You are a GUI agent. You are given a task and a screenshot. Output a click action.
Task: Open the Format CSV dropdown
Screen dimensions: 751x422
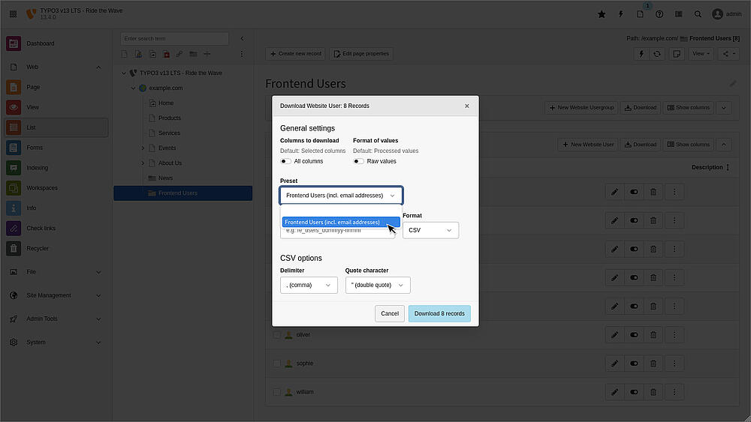tap(430, 230)
